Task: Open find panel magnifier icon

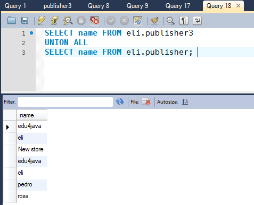Action: [170, 21]
